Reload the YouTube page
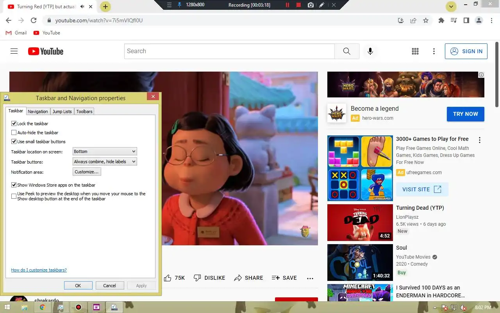 [x=34, y=20]
